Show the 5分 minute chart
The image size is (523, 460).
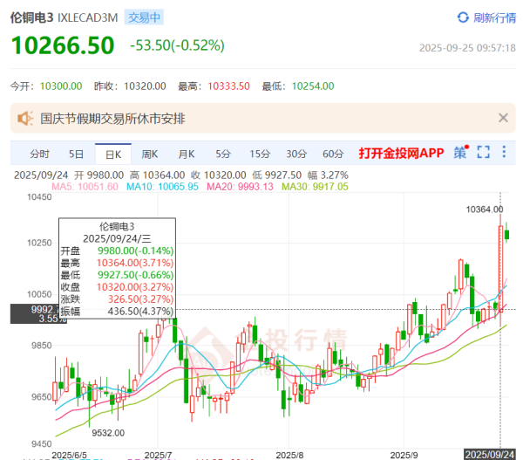[x=223, y=154]
